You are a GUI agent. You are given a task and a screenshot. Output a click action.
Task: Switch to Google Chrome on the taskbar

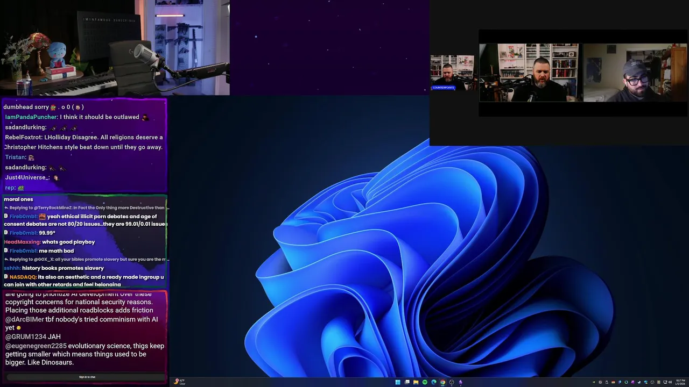442,382
